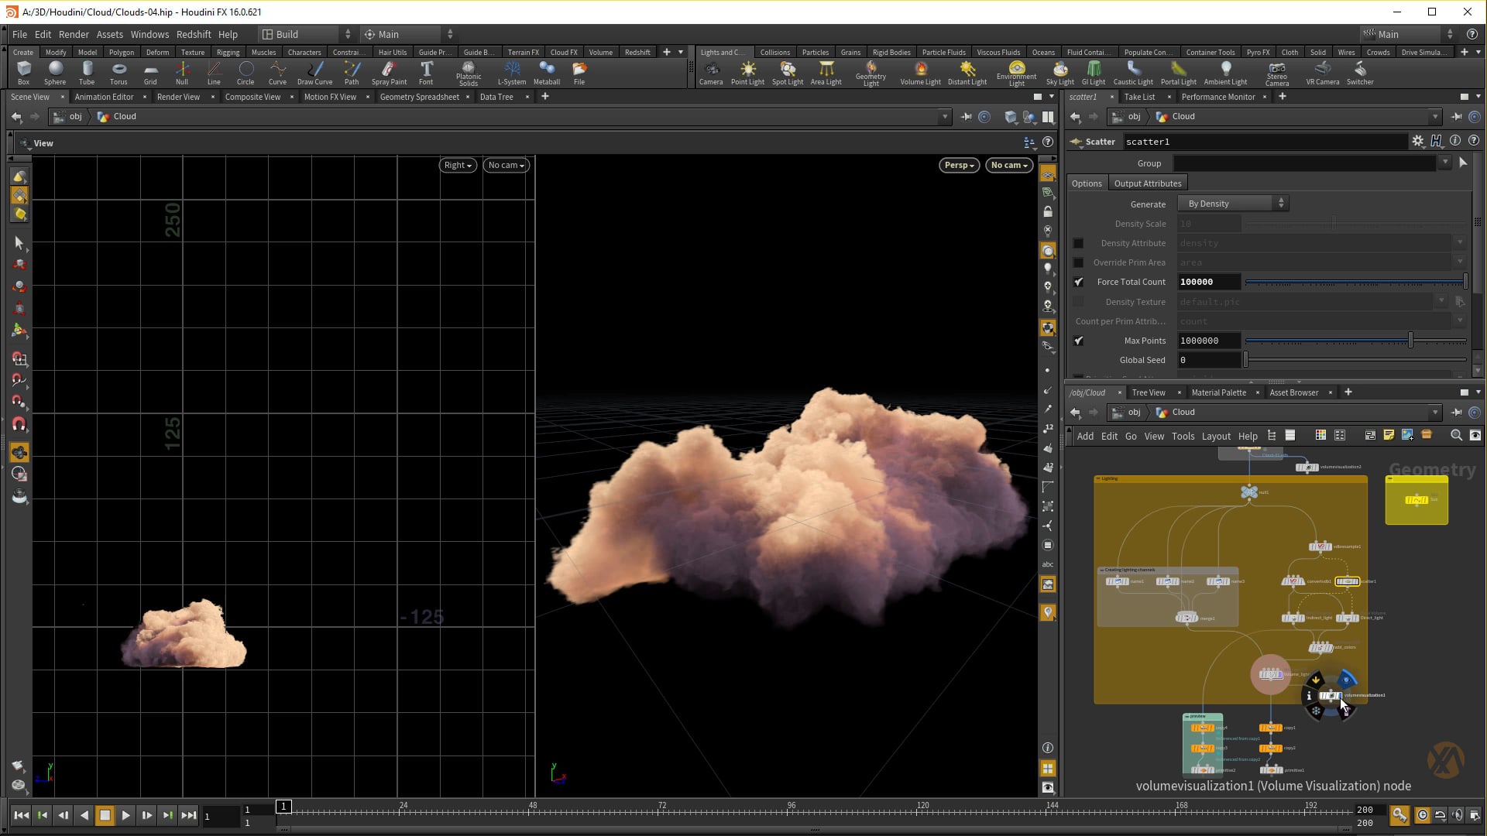Click network editor Layout menu

1216,436
